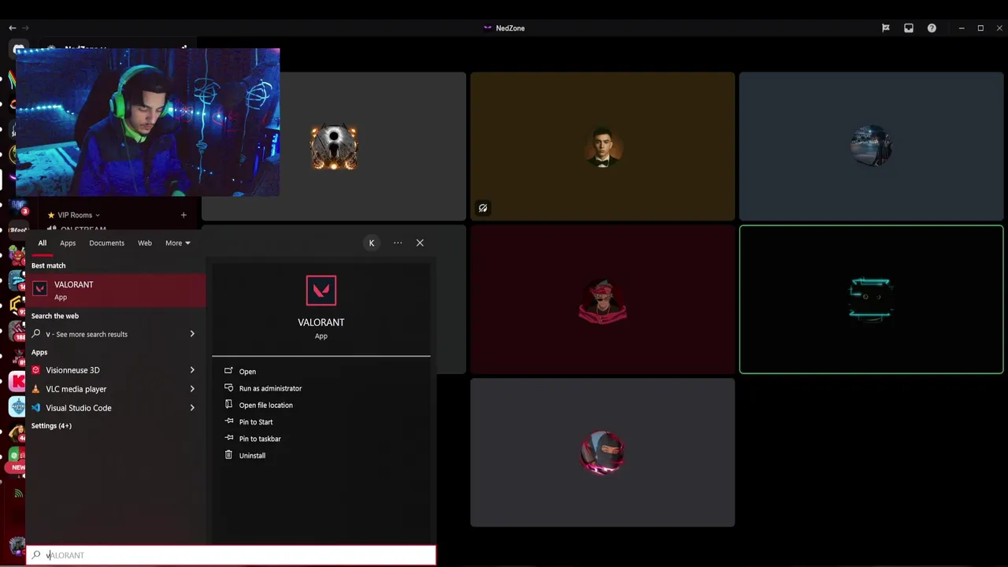Select the pink masked avatar participant tile
Image resolution: width=1008 pixels, height=567 pixels.
pyautogui.click(x=602, y=452)
